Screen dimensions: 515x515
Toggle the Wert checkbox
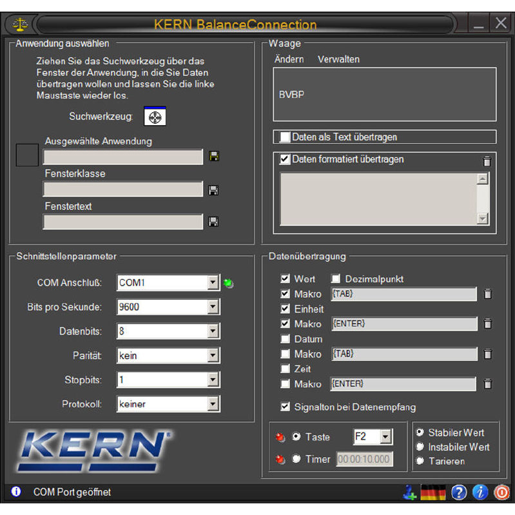click(x=285, y=279)
